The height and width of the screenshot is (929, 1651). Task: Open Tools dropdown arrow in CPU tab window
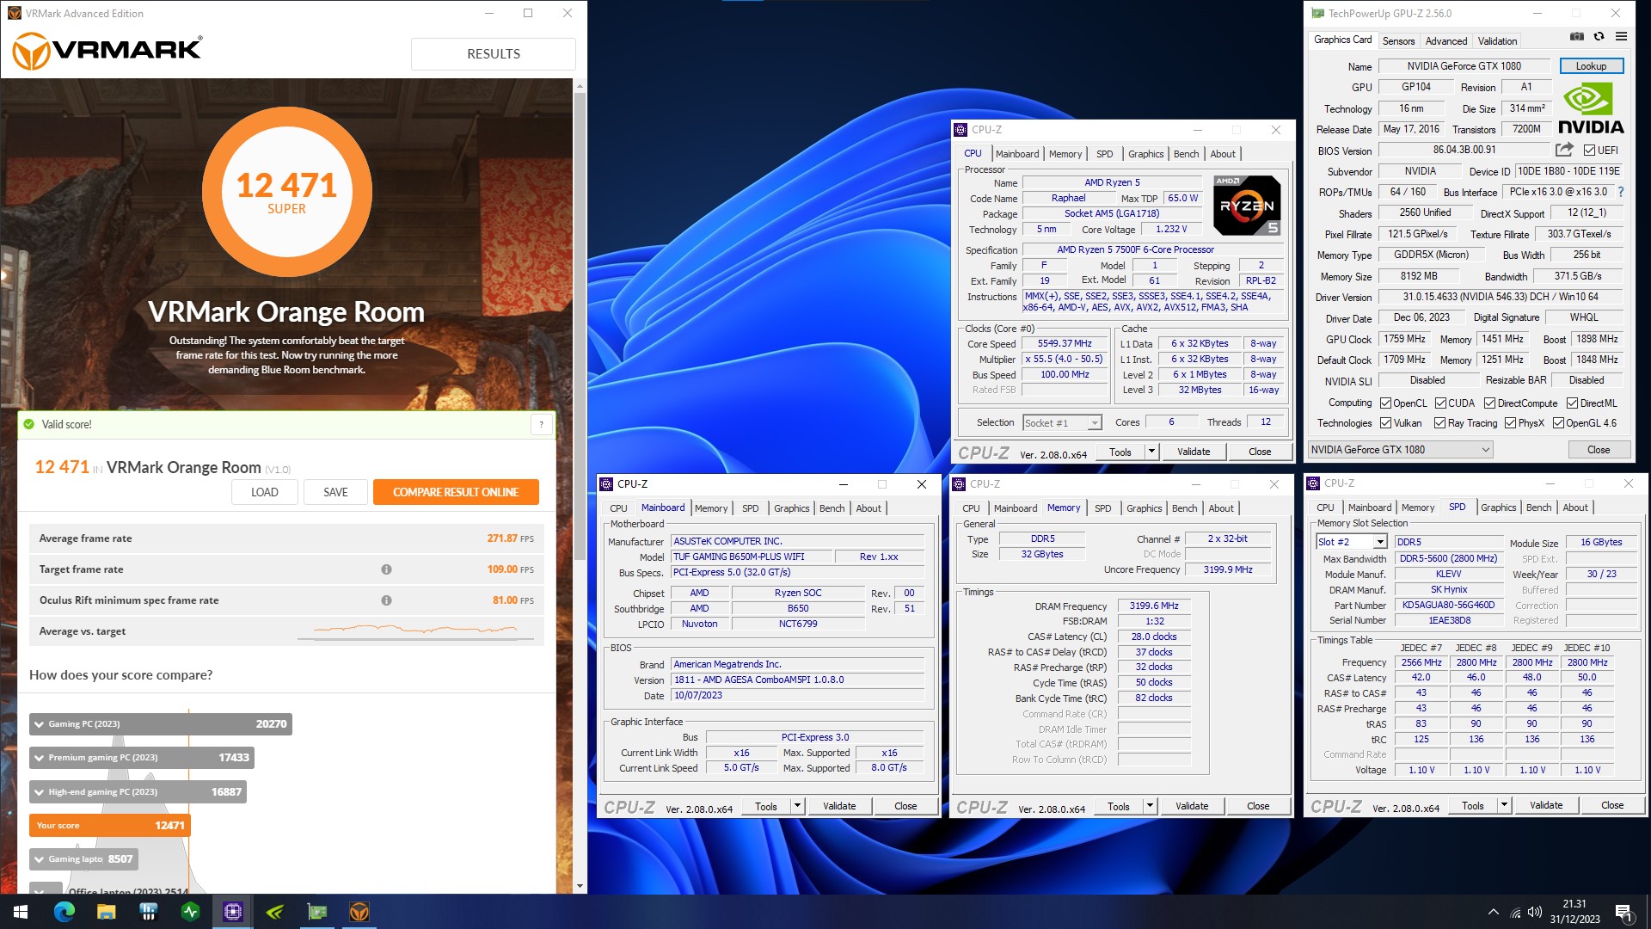pyautogui.click(x=1151, y=452)
